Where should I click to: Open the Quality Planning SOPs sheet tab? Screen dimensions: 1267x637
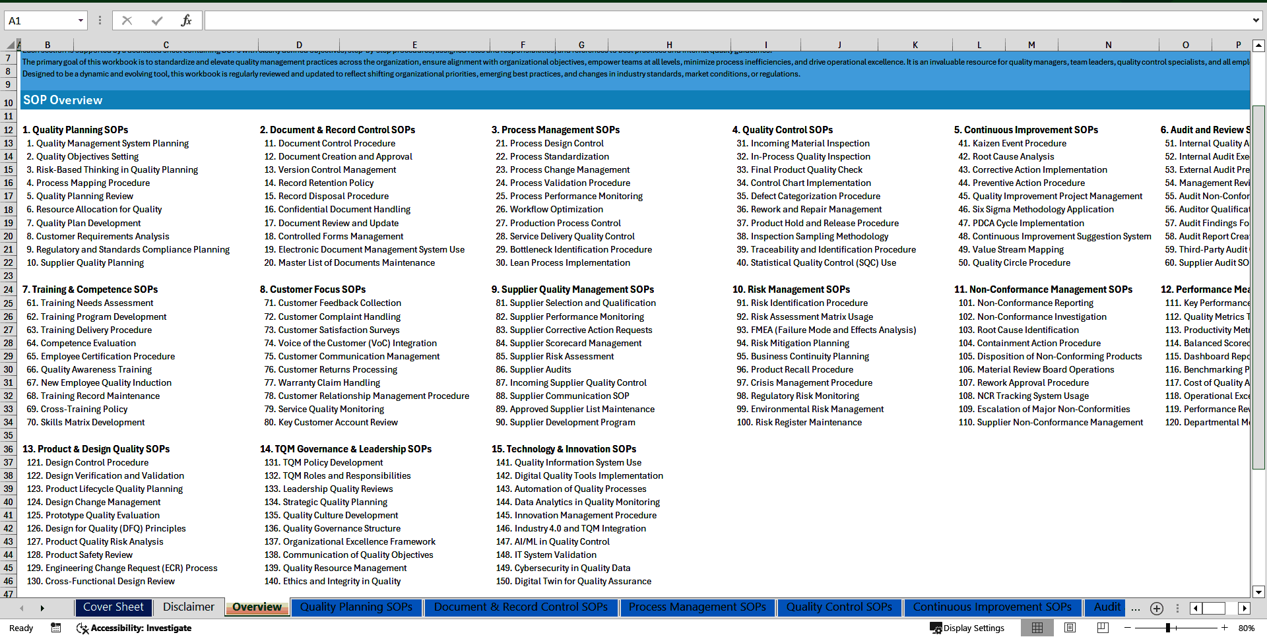[x=356, y=607]
